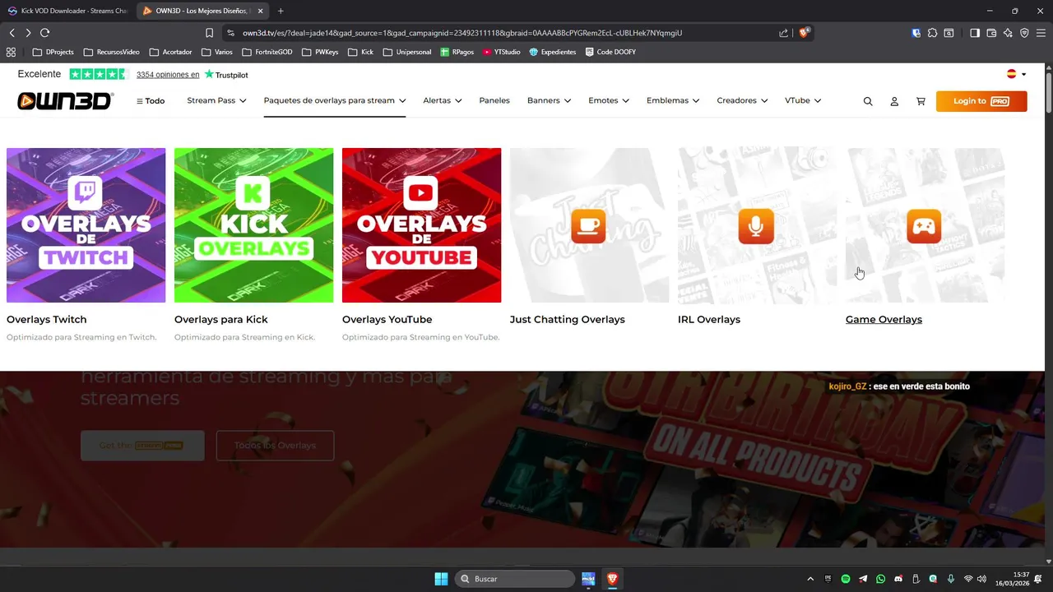Open the user account icon
This screenshot has width=1053, height=592.
(x=894, y=101)
